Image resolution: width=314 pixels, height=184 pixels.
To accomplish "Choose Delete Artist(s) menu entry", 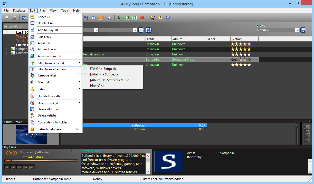I will [x=55, y=115].
